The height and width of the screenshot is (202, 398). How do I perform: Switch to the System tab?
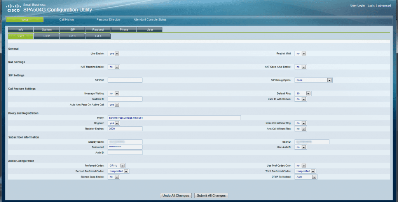46,29
